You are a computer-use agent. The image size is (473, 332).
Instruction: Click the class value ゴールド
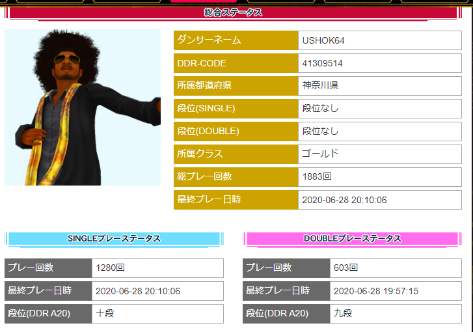point(320,154)
